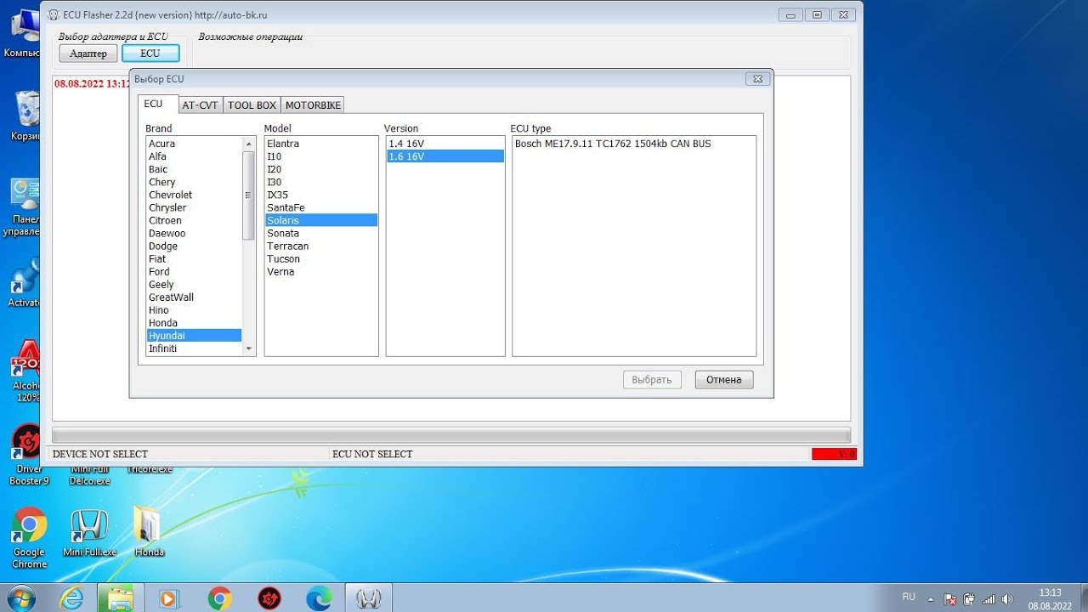Viewport: 1088px width, 612px height.
Task: Select Baic brand
Action: [194, 169]
